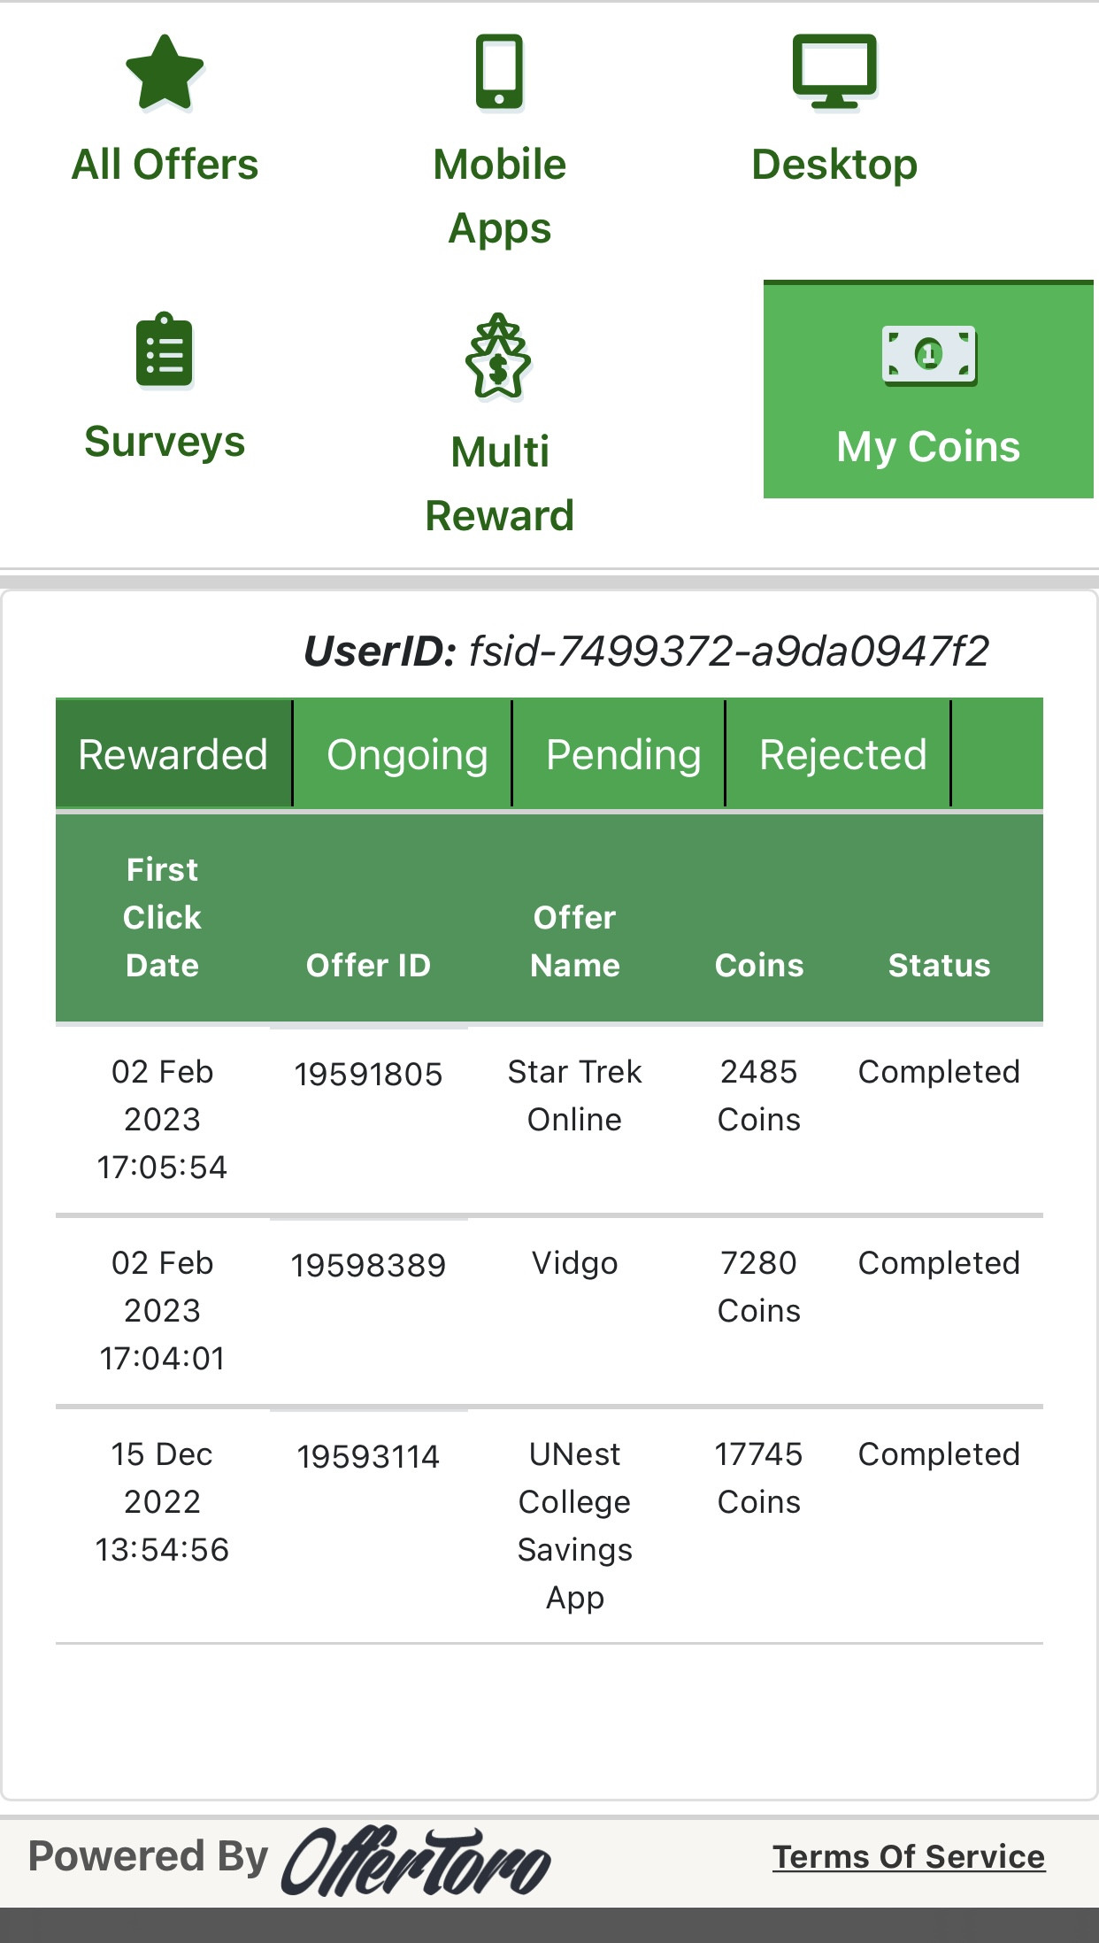This screenshot has height=1943, width=1099.
Task: Open Terms Of Service link
Action: [x=909, y=1856]
